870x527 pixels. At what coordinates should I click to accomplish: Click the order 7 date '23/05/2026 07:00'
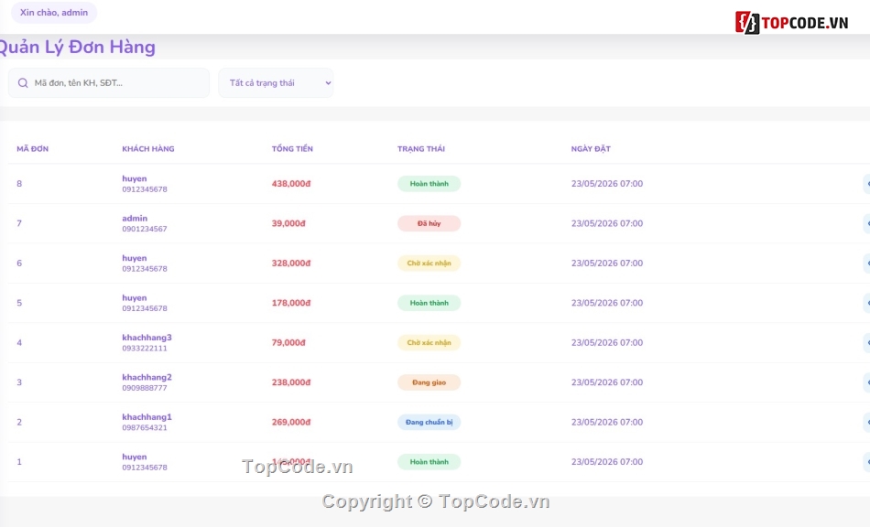tap(607, 223)
